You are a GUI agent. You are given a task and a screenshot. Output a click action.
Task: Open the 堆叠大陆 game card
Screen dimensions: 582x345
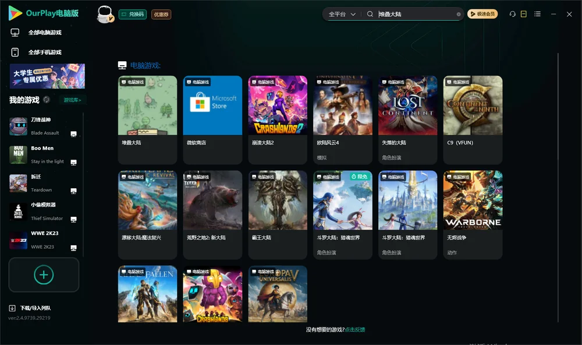tap(147, 119)
